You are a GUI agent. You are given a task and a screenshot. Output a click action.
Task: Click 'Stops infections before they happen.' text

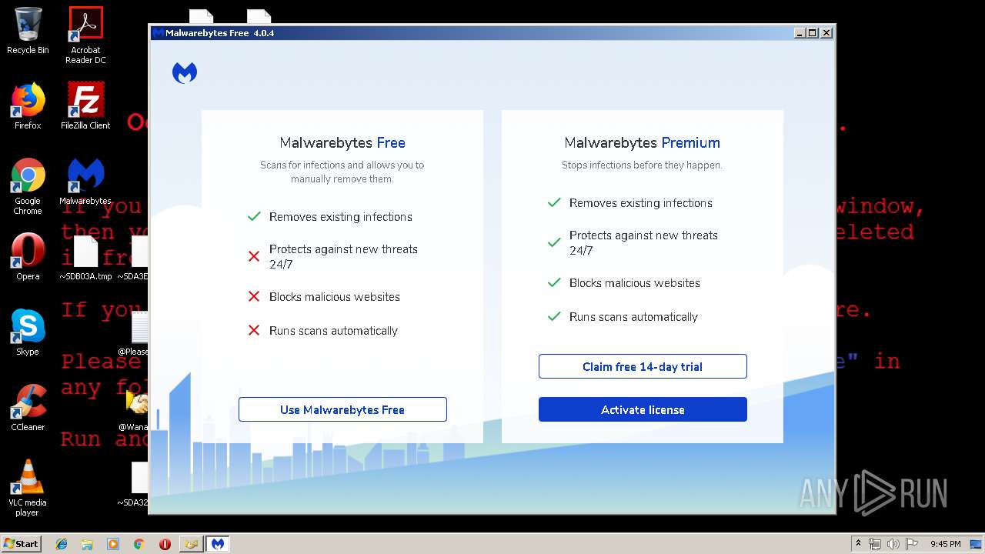point(642,165)
